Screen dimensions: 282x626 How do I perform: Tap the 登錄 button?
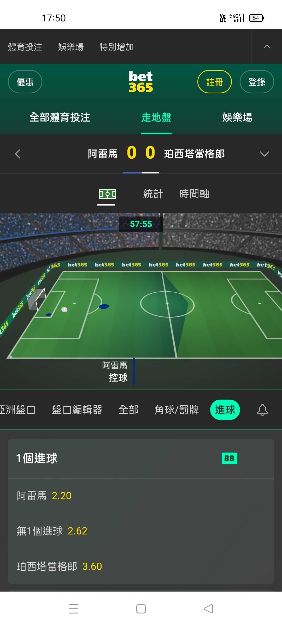pyautogui.click(x=257, y=82)
